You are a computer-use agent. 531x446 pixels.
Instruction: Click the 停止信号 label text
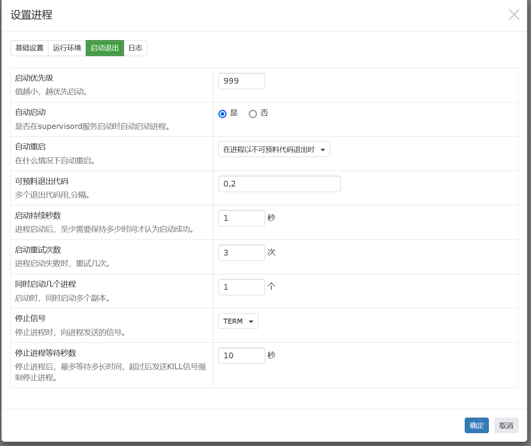click(30, 318)
